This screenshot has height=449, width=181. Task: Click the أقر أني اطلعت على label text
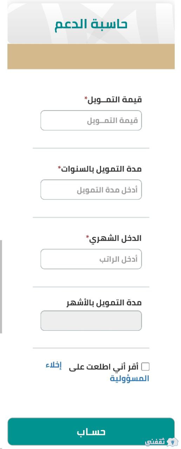point(104,367)
